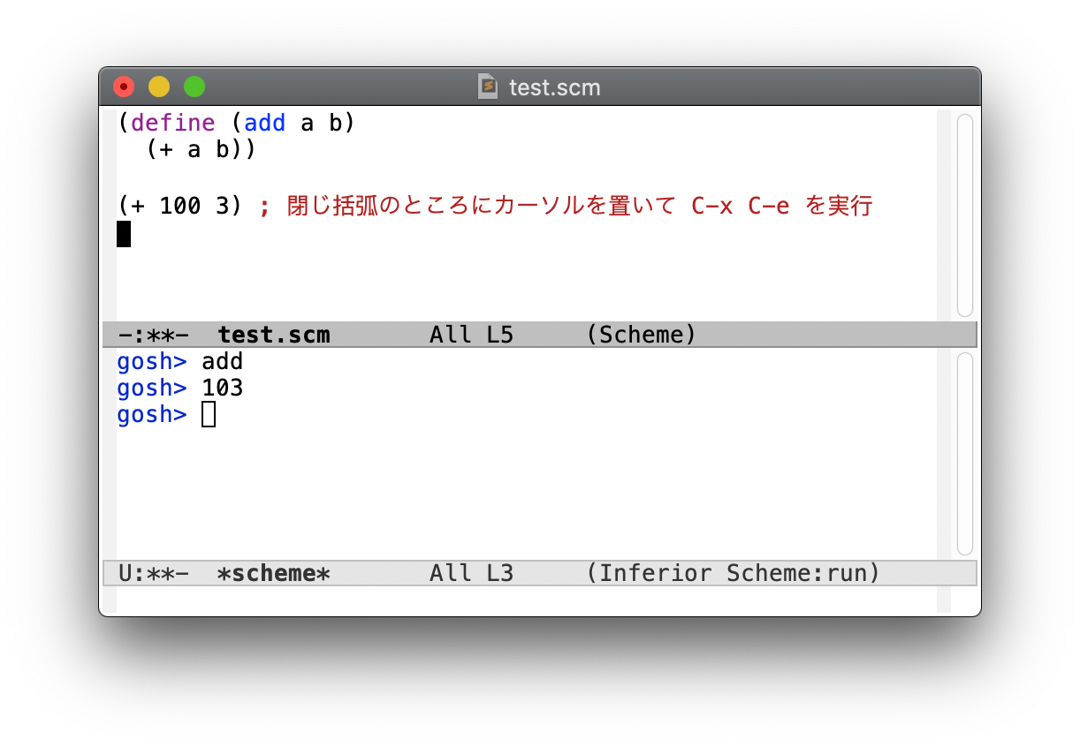This screenshot has width=1080, height=747.
Task: Click the green zoom window button
Action: tap(194, 87)
